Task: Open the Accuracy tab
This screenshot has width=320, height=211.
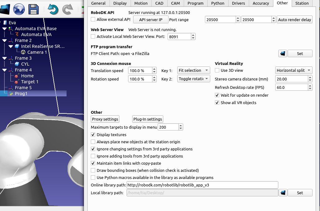Action: click(x=261, y=3)
